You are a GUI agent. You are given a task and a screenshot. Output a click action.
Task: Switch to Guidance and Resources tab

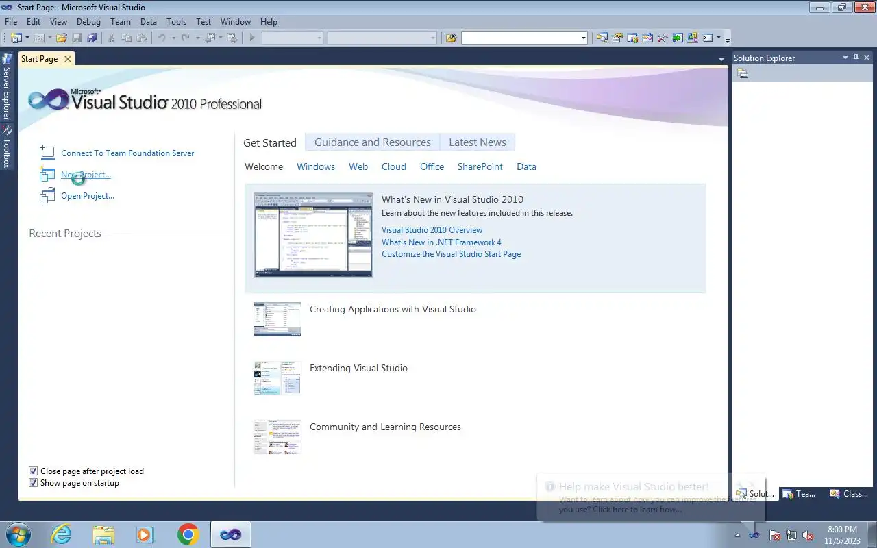pyautogui.click(x=373, y=142)
